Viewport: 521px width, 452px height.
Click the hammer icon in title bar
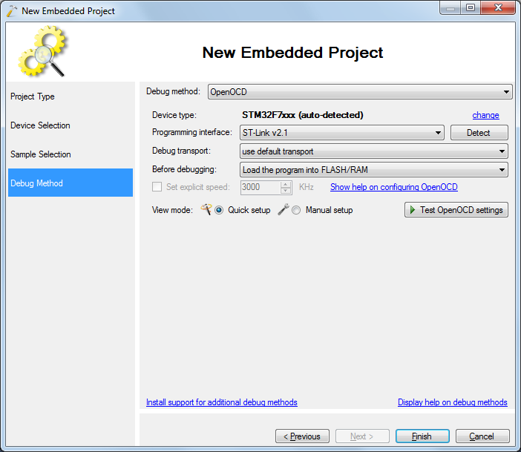click(12, 10)
